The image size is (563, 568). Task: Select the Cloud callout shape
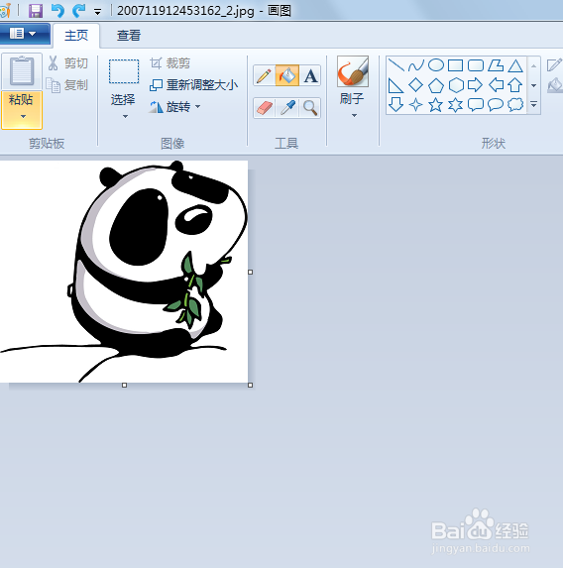tap(515, 105)
